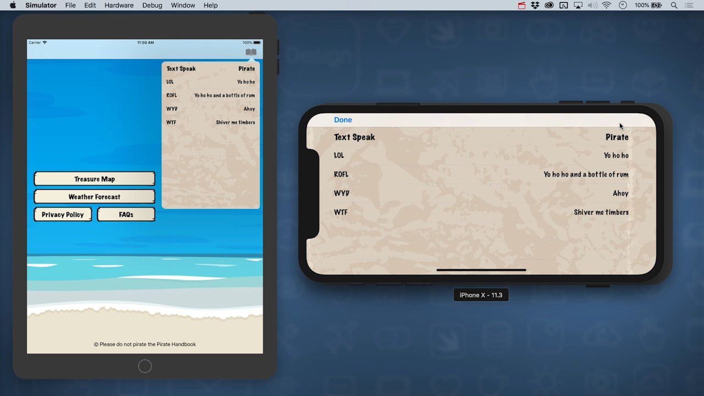
Task: Open Spotlight search
Action: click(674, 5)
